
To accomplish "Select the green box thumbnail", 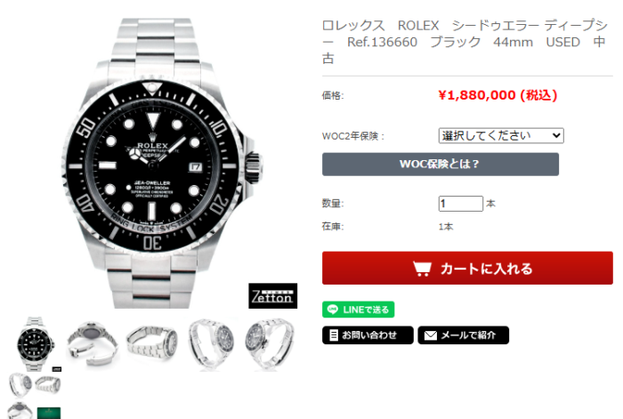I will 49,413.
